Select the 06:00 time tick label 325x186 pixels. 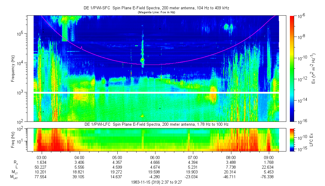pyautogui.click(x=155, y=157)
